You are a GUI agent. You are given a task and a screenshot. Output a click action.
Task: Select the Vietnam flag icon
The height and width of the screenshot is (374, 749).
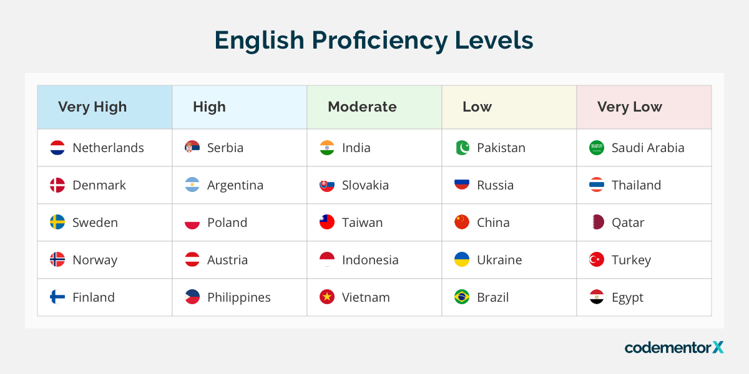(327, 297)
